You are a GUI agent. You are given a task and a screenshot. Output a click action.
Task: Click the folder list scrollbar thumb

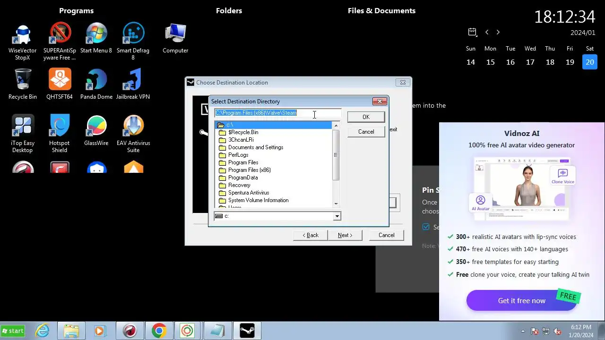336,155
